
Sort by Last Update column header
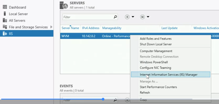point(169,28)
